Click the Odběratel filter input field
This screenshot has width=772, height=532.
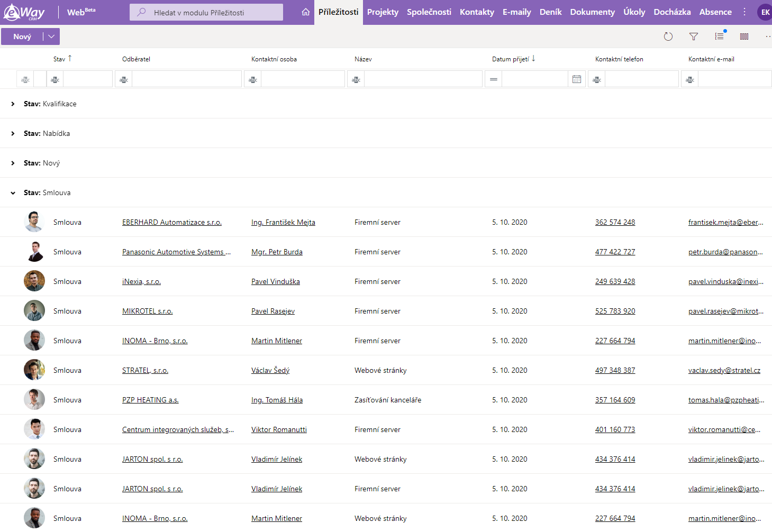click(187, 79)
